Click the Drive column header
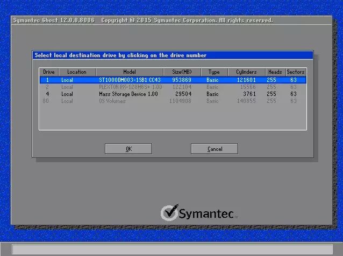This screenshot has width=343, height=256. coord(49,72)
